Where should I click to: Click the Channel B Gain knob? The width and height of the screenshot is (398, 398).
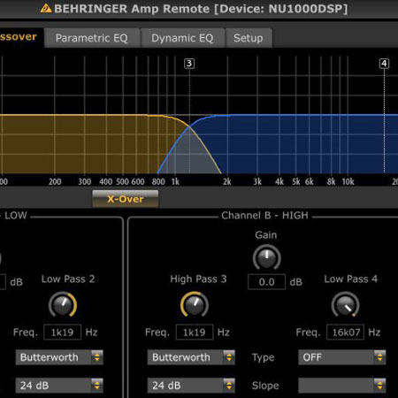tap(266, 258)
